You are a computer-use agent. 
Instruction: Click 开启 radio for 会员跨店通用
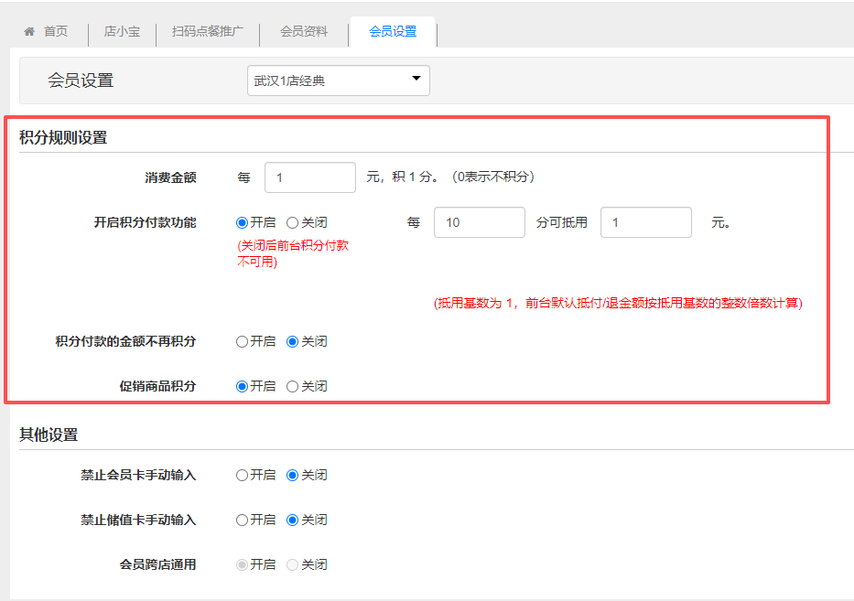click(243, 564)
